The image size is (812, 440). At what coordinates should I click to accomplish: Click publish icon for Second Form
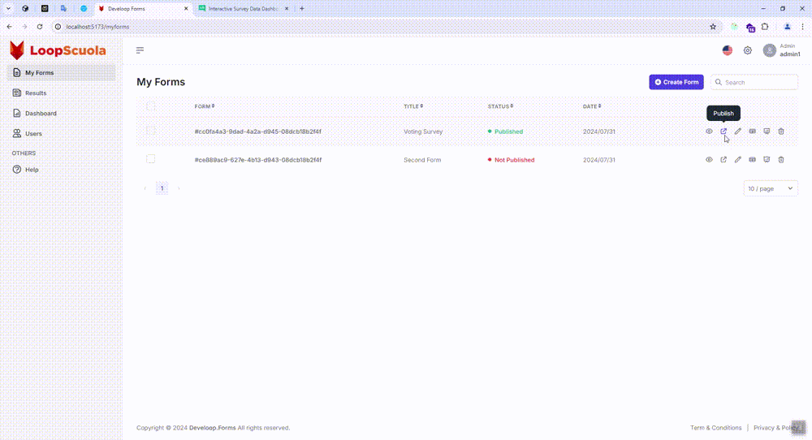click(x=723, y=160)
